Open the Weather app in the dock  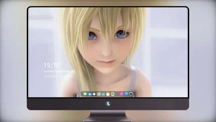[x=90, y=94]
